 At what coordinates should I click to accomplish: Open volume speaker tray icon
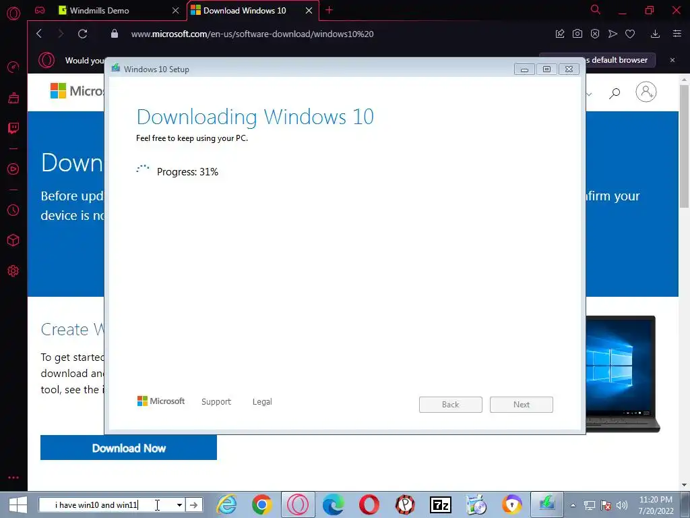(x=622, y=505)
